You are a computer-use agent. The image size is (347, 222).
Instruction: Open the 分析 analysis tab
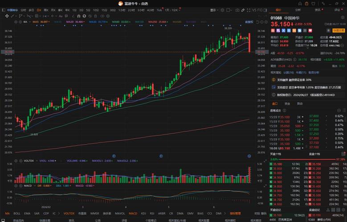pyautogui.click(x=298, y=10)
